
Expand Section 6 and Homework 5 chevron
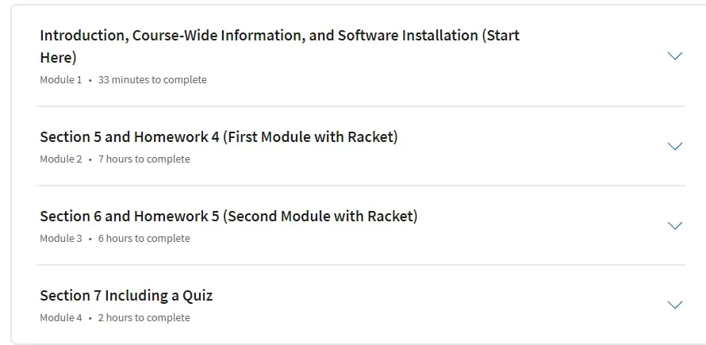(675, 226)
